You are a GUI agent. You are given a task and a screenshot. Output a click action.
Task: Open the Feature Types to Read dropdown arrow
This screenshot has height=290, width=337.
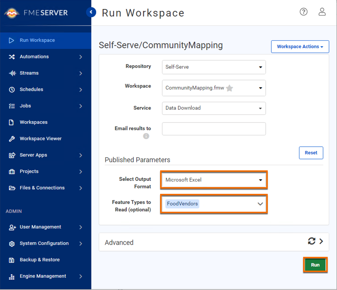(x=260, y=204)
